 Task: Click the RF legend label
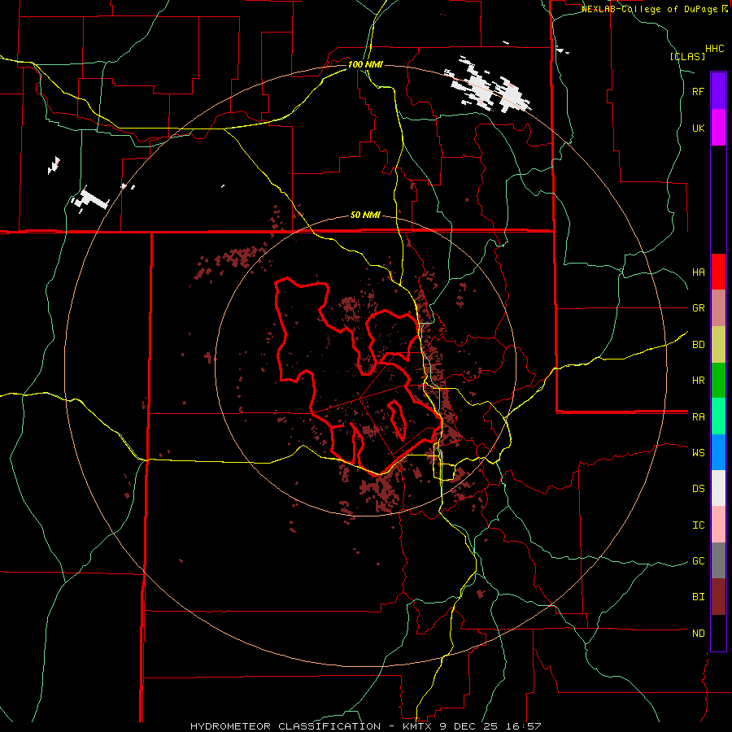click(698, 91)
